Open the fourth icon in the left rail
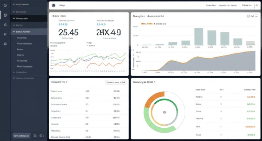This screenshot has height=141, width=262. (5, 34)
